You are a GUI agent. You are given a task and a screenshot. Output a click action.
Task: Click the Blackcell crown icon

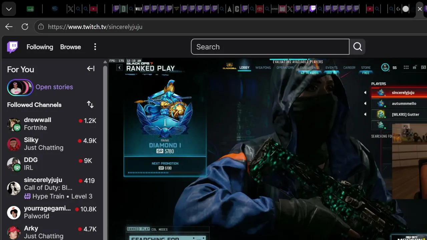pyautogui.click(x=229, y=67)
